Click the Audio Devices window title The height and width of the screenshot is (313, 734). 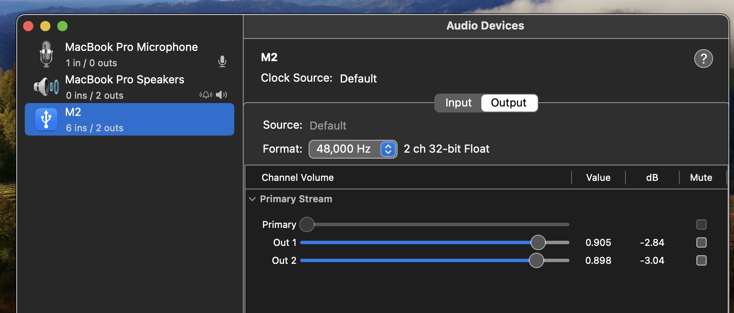[485, 26]
